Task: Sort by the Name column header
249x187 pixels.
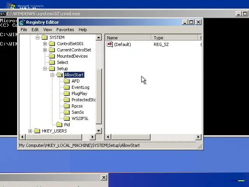Action: pyautogui.click(x=128, y=38)
